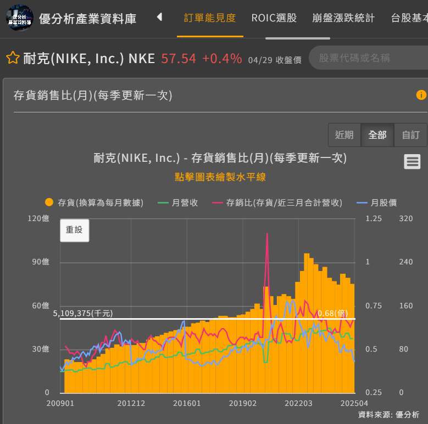
Task: Click the 優分析產業資料庫 site title
Action: pos(87,19)
